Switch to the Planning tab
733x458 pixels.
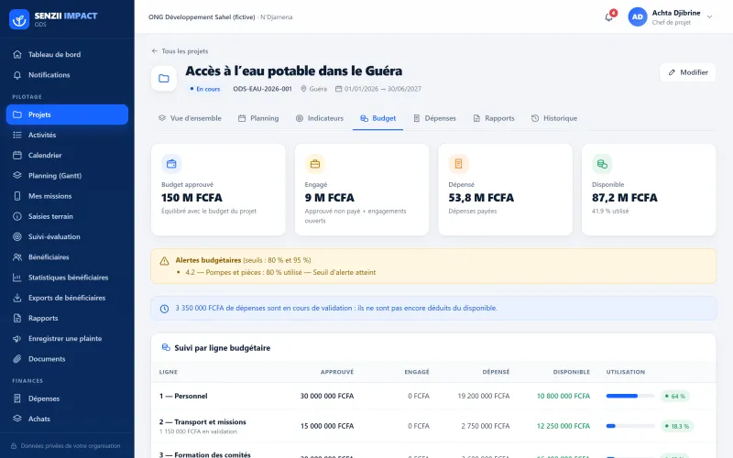coord(258,118)
